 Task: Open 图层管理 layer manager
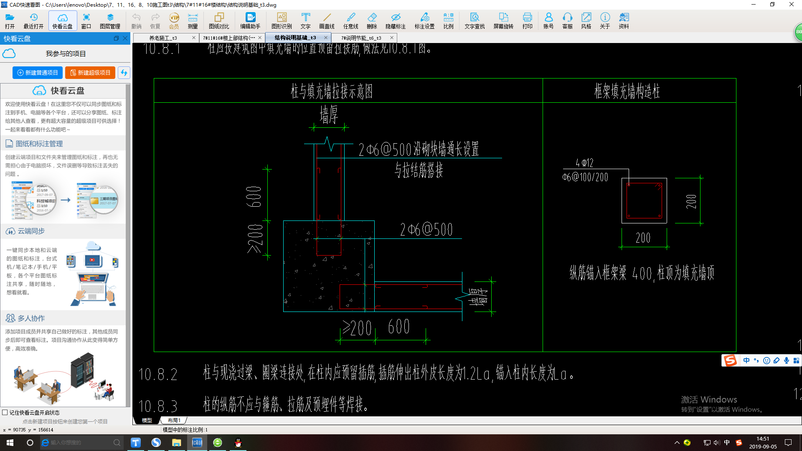point(110,20)
